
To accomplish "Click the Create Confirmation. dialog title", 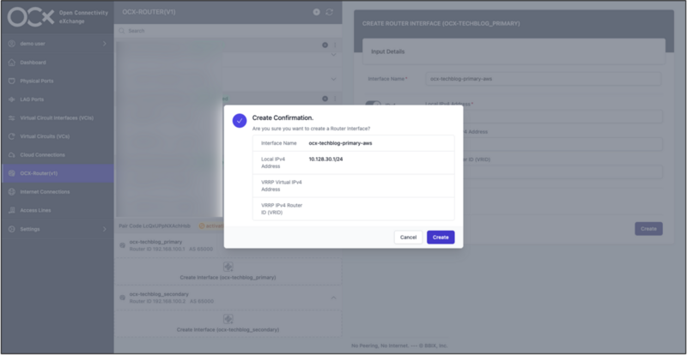I will pos(283,117).
